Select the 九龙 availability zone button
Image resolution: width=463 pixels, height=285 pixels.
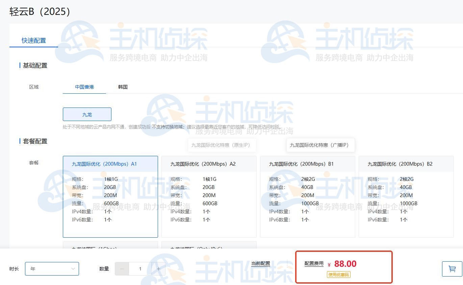[87, 114]
